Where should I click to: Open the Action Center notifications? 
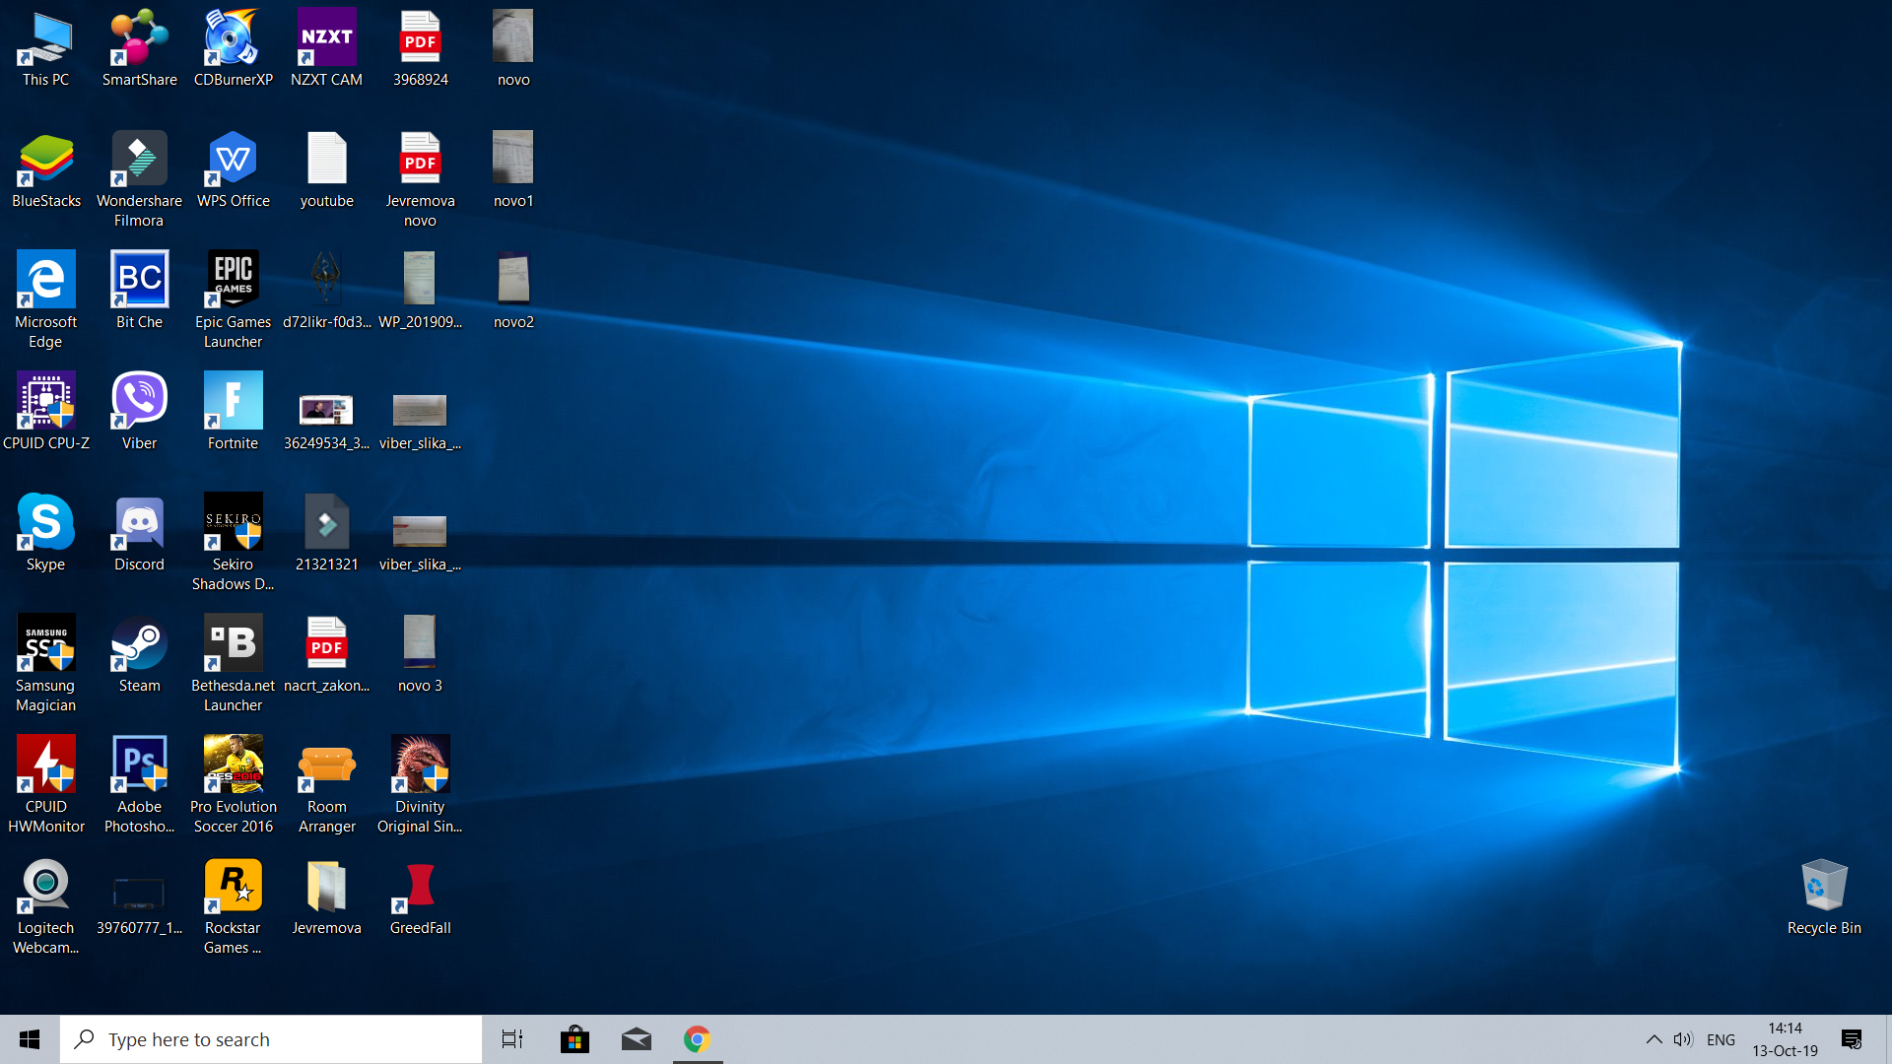pos(1852,1039)
